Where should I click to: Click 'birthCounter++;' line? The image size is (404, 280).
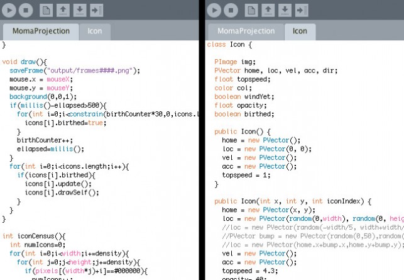45,141
